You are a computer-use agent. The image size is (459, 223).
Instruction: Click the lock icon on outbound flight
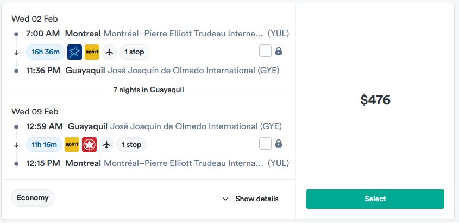279,52
